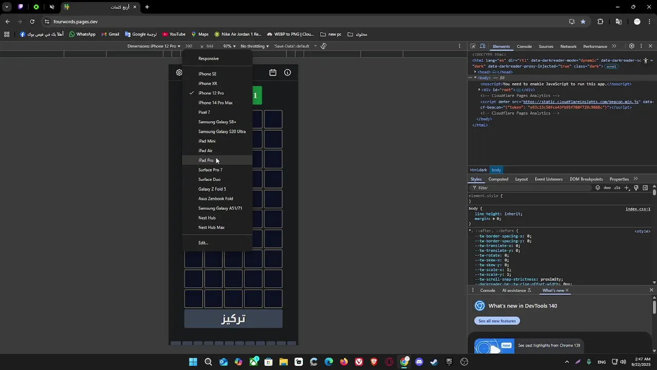
Task: Collapse the body element node
Action: point(475,78)
